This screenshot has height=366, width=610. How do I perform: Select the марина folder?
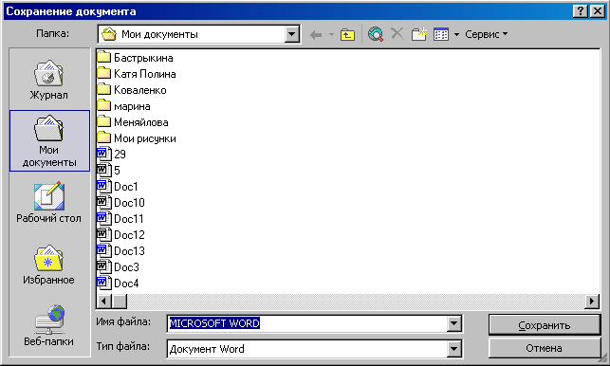123,106
